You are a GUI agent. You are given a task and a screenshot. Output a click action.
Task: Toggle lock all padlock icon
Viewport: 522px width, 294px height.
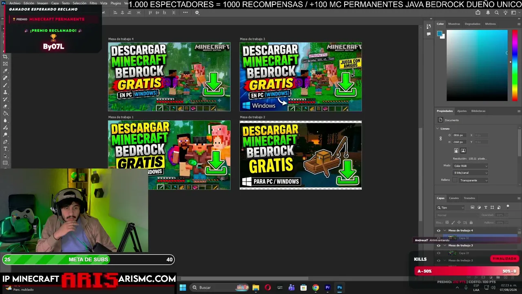point(471,223)
